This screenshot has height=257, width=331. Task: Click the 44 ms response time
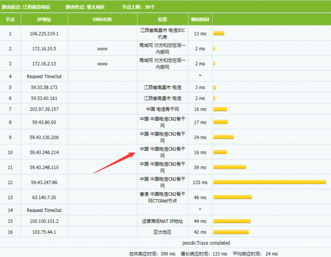200,221
